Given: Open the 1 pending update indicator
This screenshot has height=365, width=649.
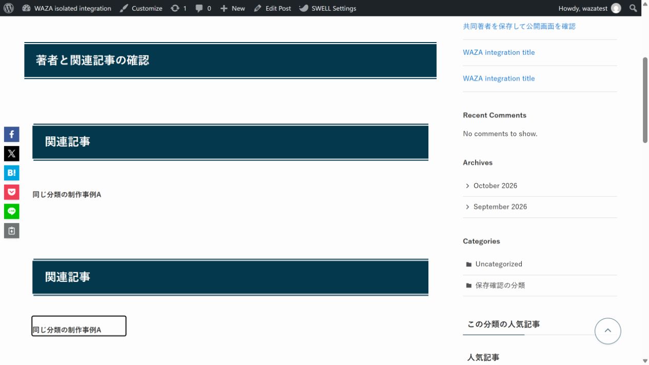Looking at the screenshot, I should 179,8.
